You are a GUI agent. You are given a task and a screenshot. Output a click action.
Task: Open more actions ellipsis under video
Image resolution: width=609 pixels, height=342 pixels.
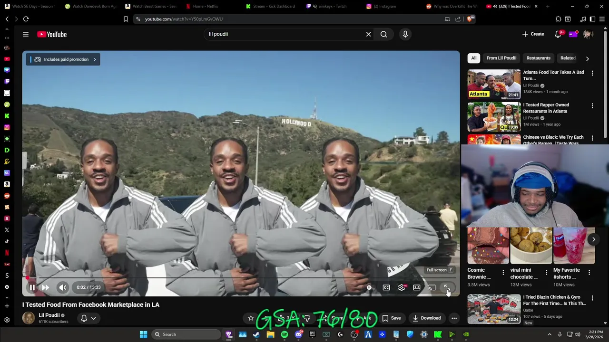point(454,318)
